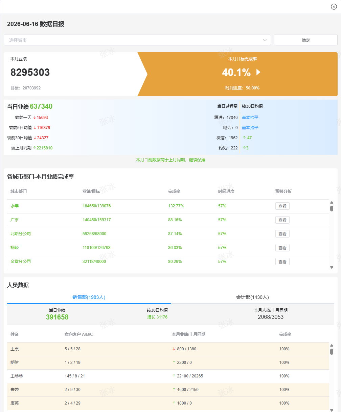The width and height of the screenshot is (341, 412).
Task: Click the green up arrow in 唐英 row
Action: (x=174, y=403)
